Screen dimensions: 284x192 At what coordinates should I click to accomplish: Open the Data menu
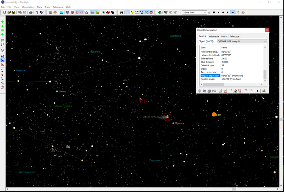pos(39,7)
